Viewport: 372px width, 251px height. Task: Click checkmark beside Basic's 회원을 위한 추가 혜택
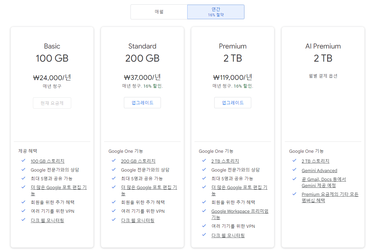[x=23, y=202]
